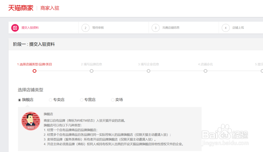The height and width of the screenshot is (152, 263).
Task: Select the step 1 red circle icon
Action: 15,28
